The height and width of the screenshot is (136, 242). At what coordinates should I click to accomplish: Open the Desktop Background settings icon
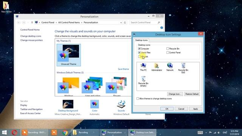(x=68, y=104)
